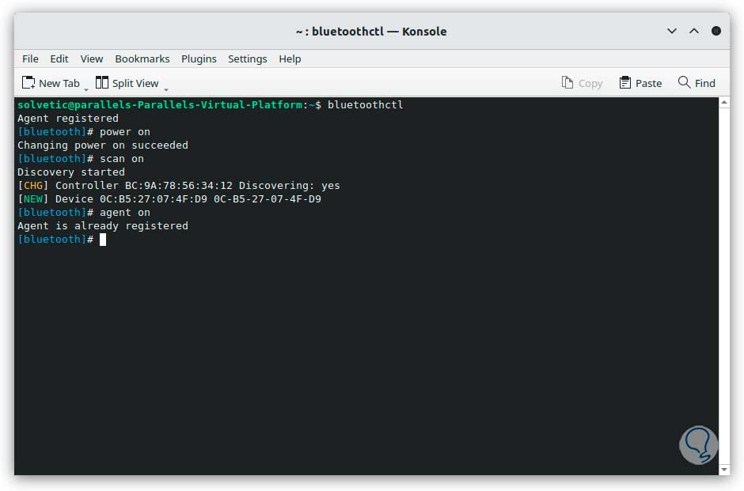Maximize the Konsole window

[x=694, y=32]
